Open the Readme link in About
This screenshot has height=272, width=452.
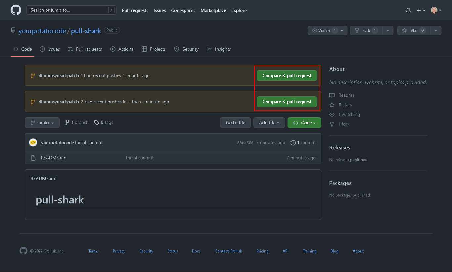click(x=342, y=95)
